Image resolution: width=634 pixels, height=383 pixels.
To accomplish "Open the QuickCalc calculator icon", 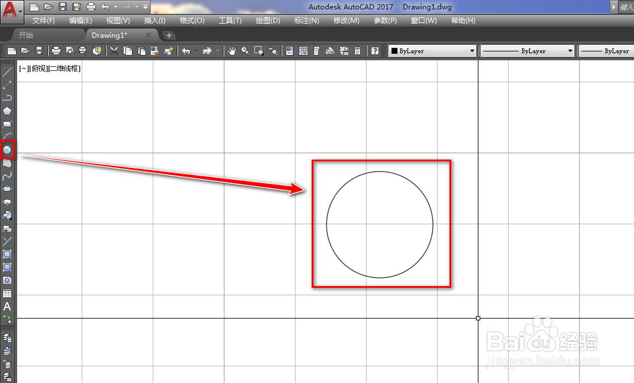I will (357, 50).
